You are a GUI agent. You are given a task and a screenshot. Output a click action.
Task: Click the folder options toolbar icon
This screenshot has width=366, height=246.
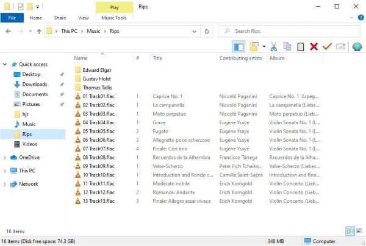254,47
